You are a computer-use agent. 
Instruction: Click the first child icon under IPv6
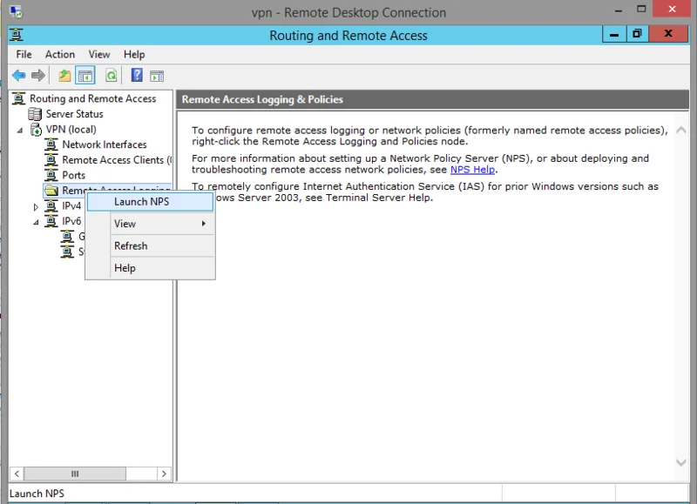(x=67, y=236)
